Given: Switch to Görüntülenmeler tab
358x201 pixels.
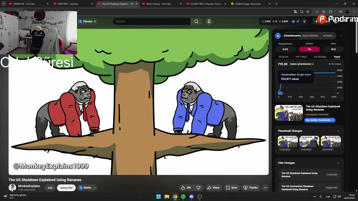Looking at the screenshot, I should click(x=292, y=36).
